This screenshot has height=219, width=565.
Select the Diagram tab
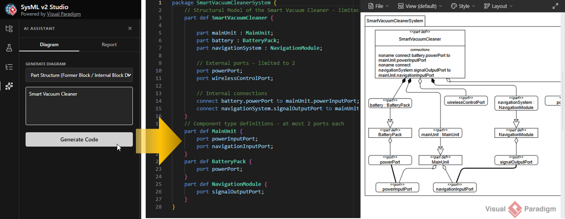[x=49, y=45]
